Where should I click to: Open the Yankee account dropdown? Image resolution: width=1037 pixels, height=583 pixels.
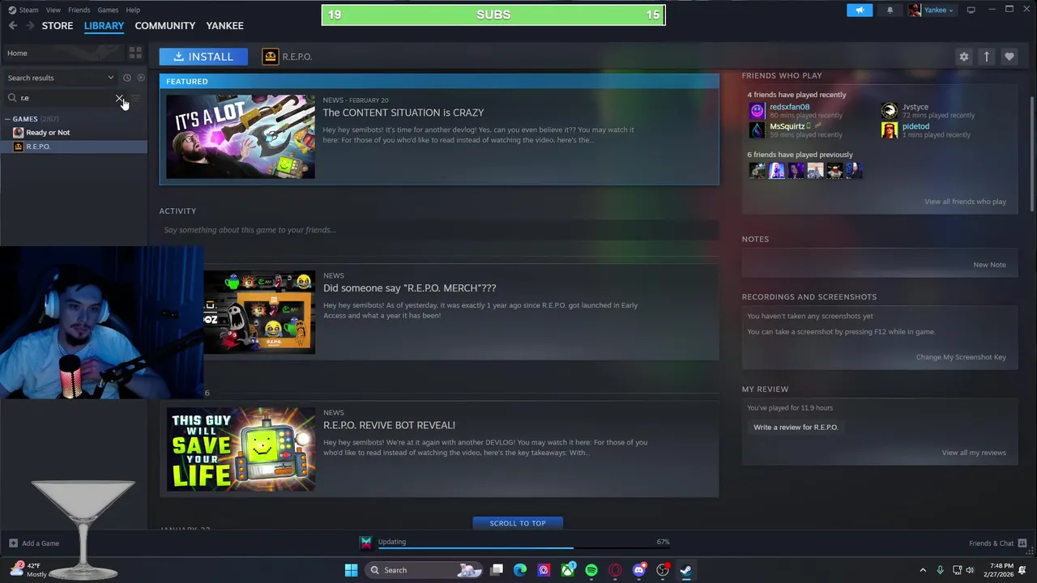coord(931,10)
